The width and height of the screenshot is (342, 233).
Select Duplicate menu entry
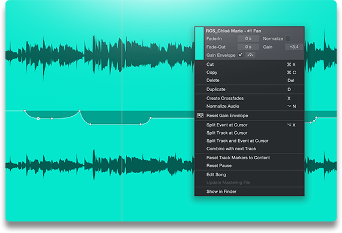(250, 89)
